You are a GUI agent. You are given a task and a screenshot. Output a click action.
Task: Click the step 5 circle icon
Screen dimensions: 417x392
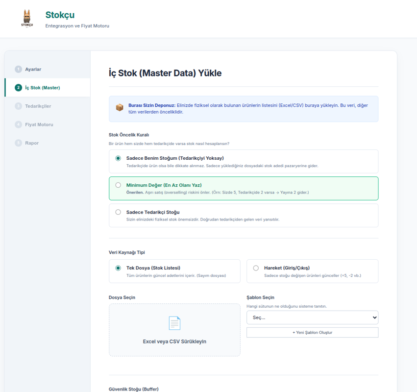coord(18,143)
